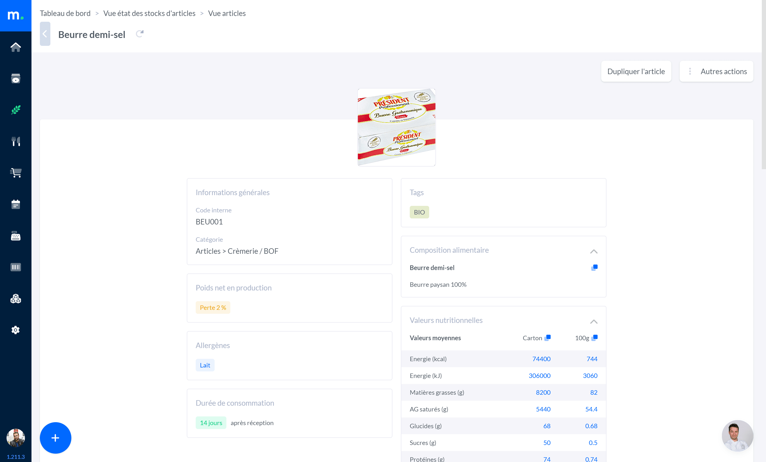Click the Beurre demi-sel page title

coord(92,34)
